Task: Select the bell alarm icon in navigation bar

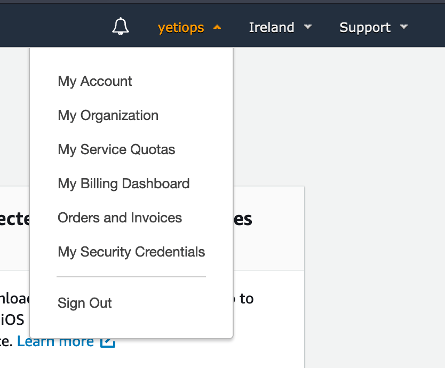Action: pos(120,26)
